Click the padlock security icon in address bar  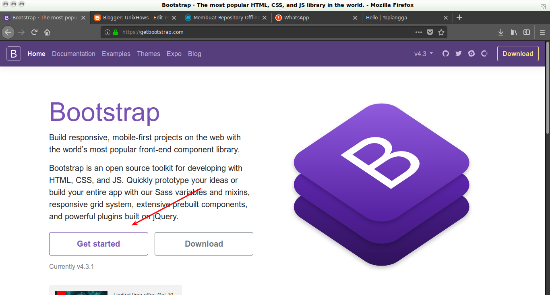click(115, 32)
